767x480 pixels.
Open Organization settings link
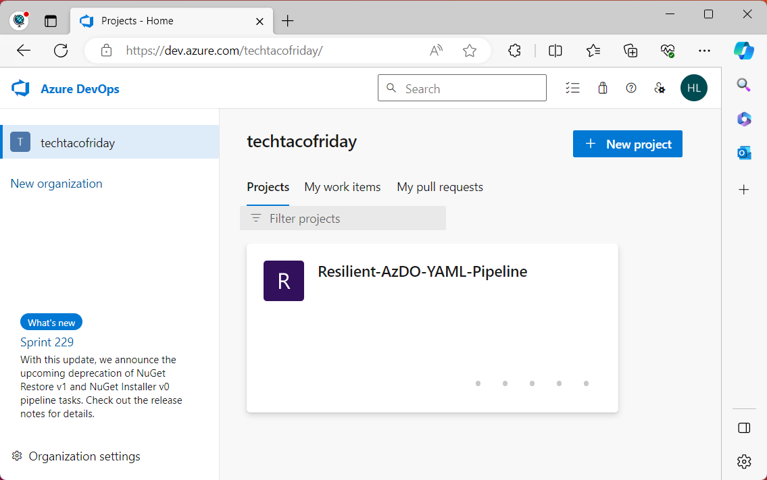point(84,456)
